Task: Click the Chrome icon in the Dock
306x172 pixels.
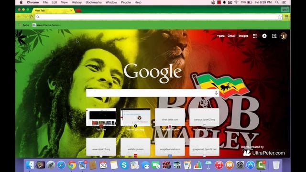Action: (x=72, y=165)
